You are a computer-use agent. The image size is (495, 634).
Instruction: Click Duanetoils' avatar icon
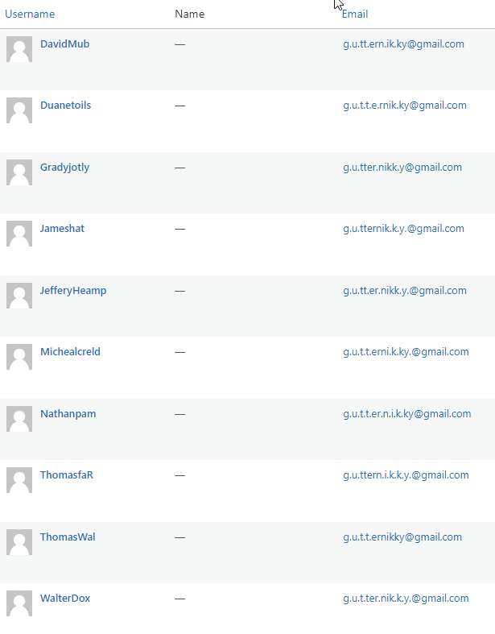[19, 110]
